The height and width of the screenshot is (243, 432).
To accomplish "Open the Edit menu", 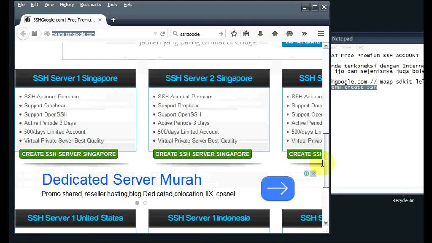I will tap(35, 4).
